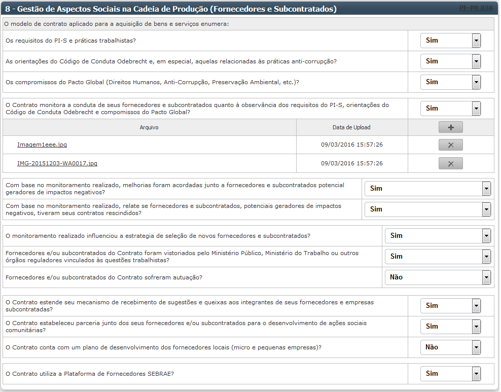Click the Data de Upload column header
This screenshot has width=501, height=392.
[352, 127]
